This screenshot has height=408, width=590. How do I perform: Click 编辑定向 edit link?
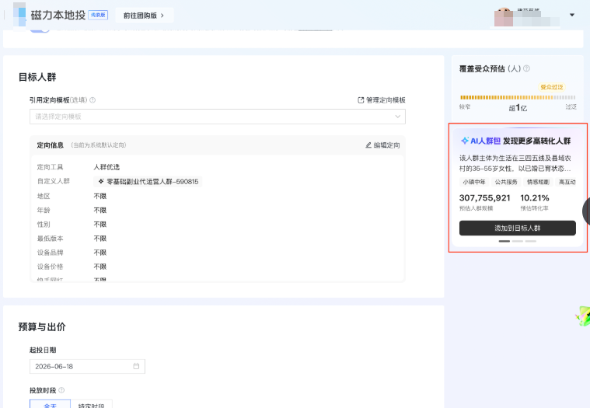[382, 145]
